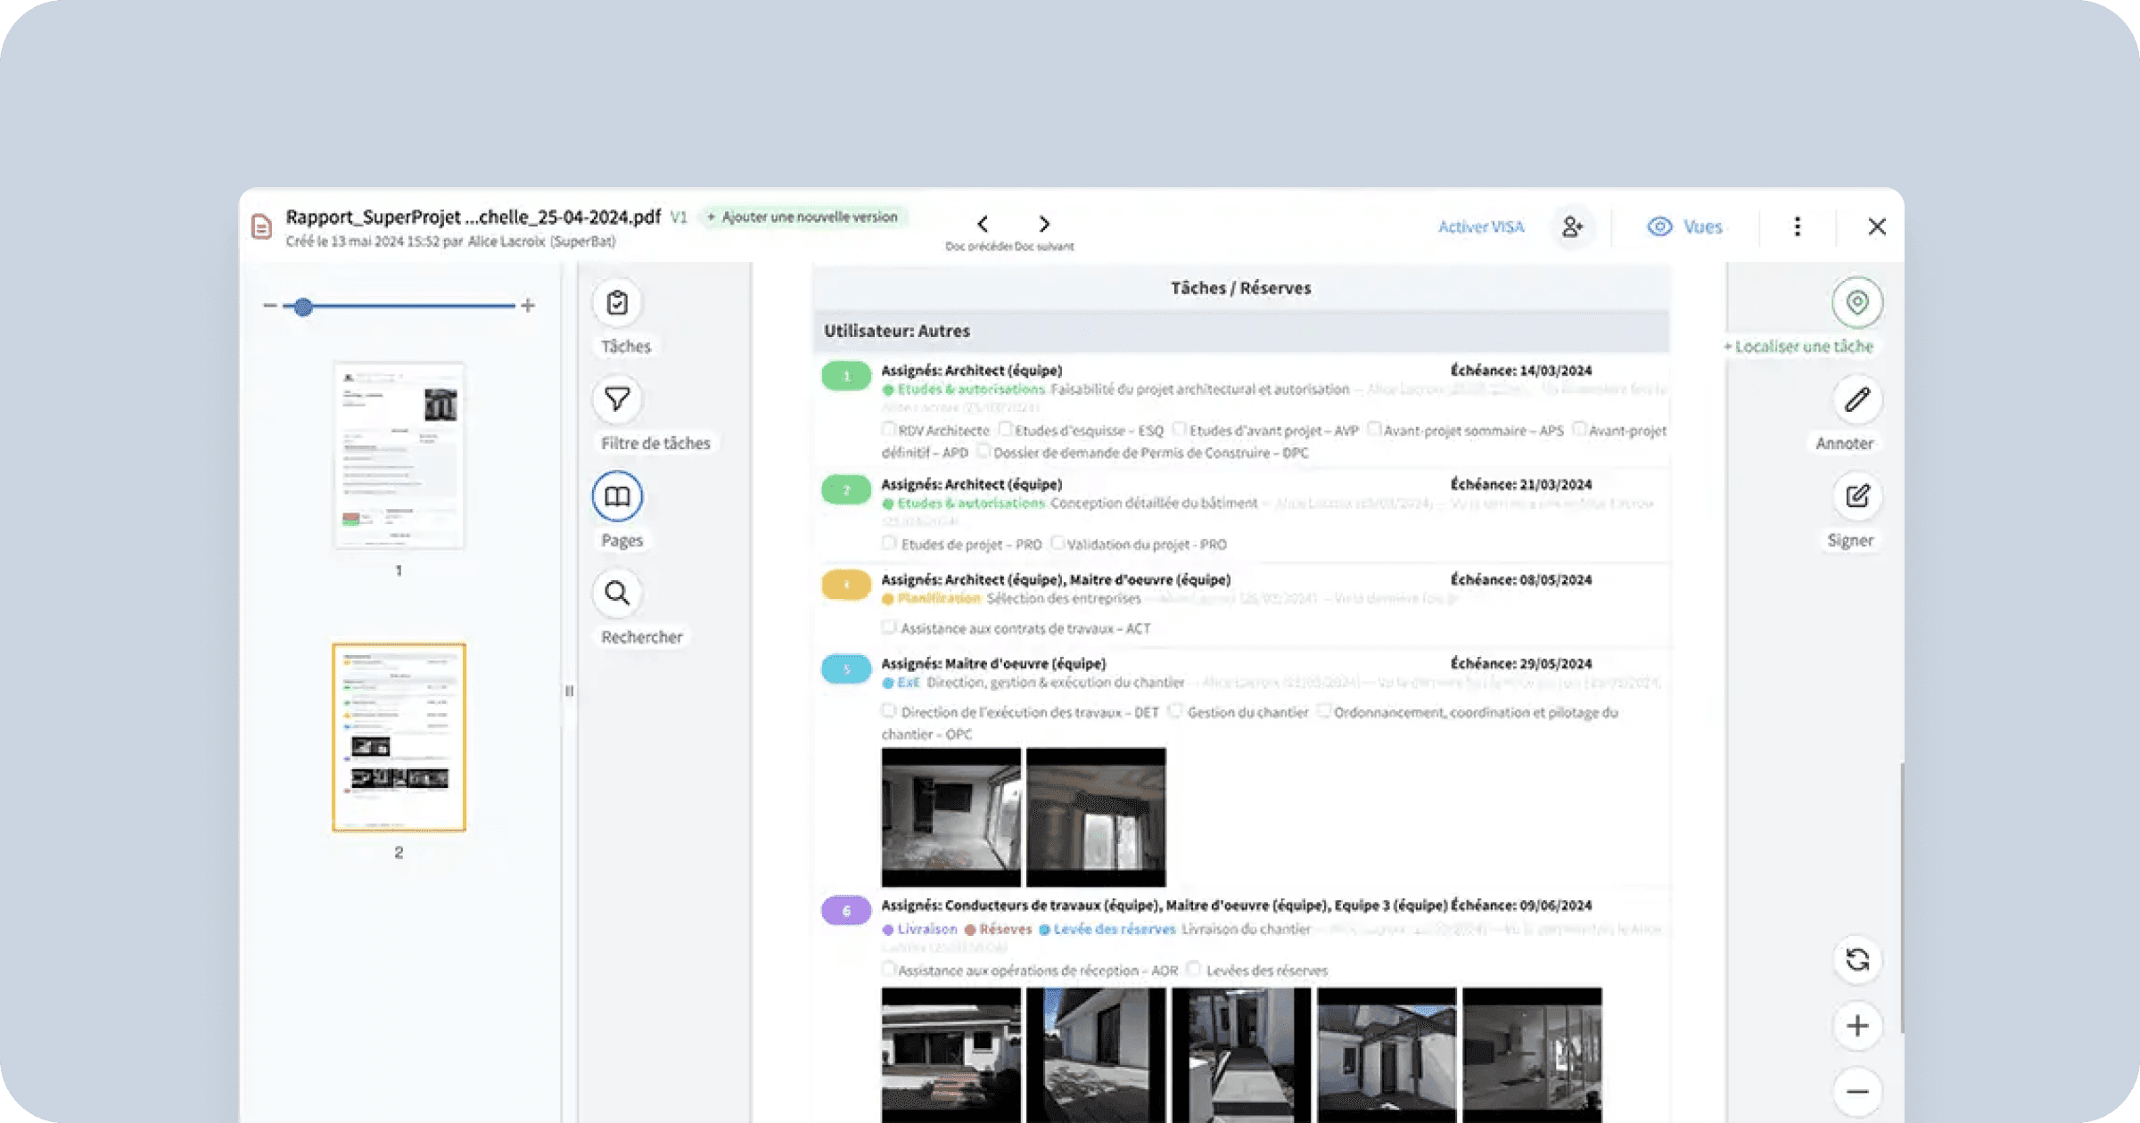Image resolution: width=2140 pixels, height=1123 pixels.
Task: Check the RDV Architecte checkbox
Action: tap(889, 430)
